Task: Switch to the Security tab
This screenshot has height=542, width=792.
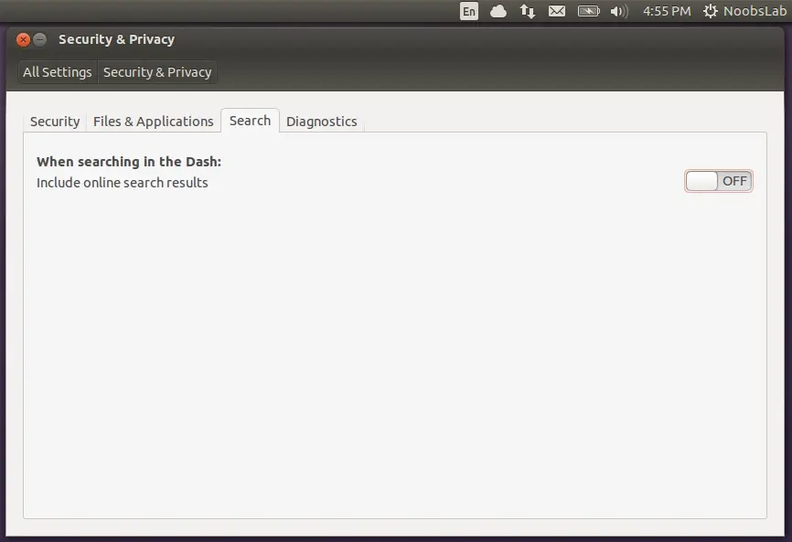Action: 55,122
